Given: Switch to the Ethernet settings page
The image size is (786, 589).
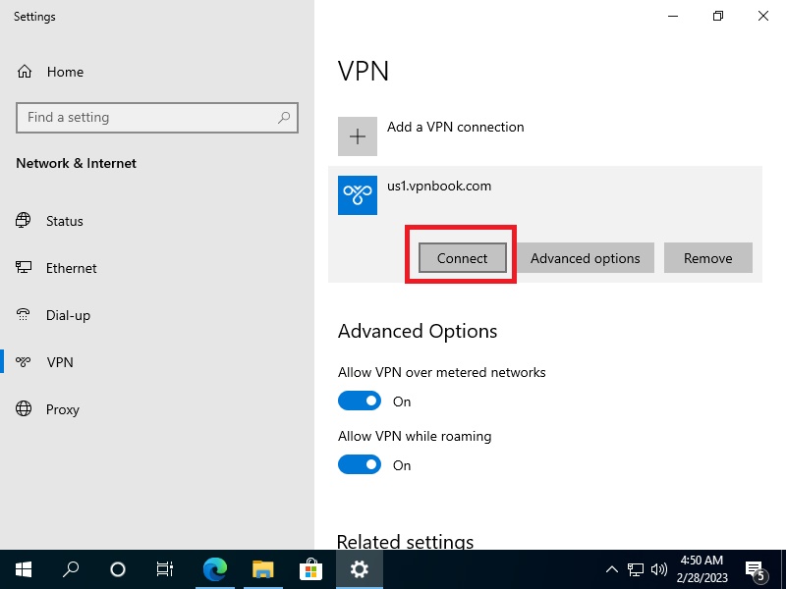Looking at the screenshot, I should [71, 268].
